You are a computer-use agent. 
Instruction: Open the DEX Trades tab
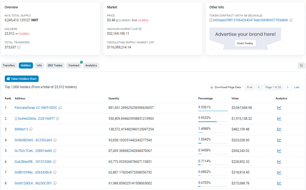[55, 65]
